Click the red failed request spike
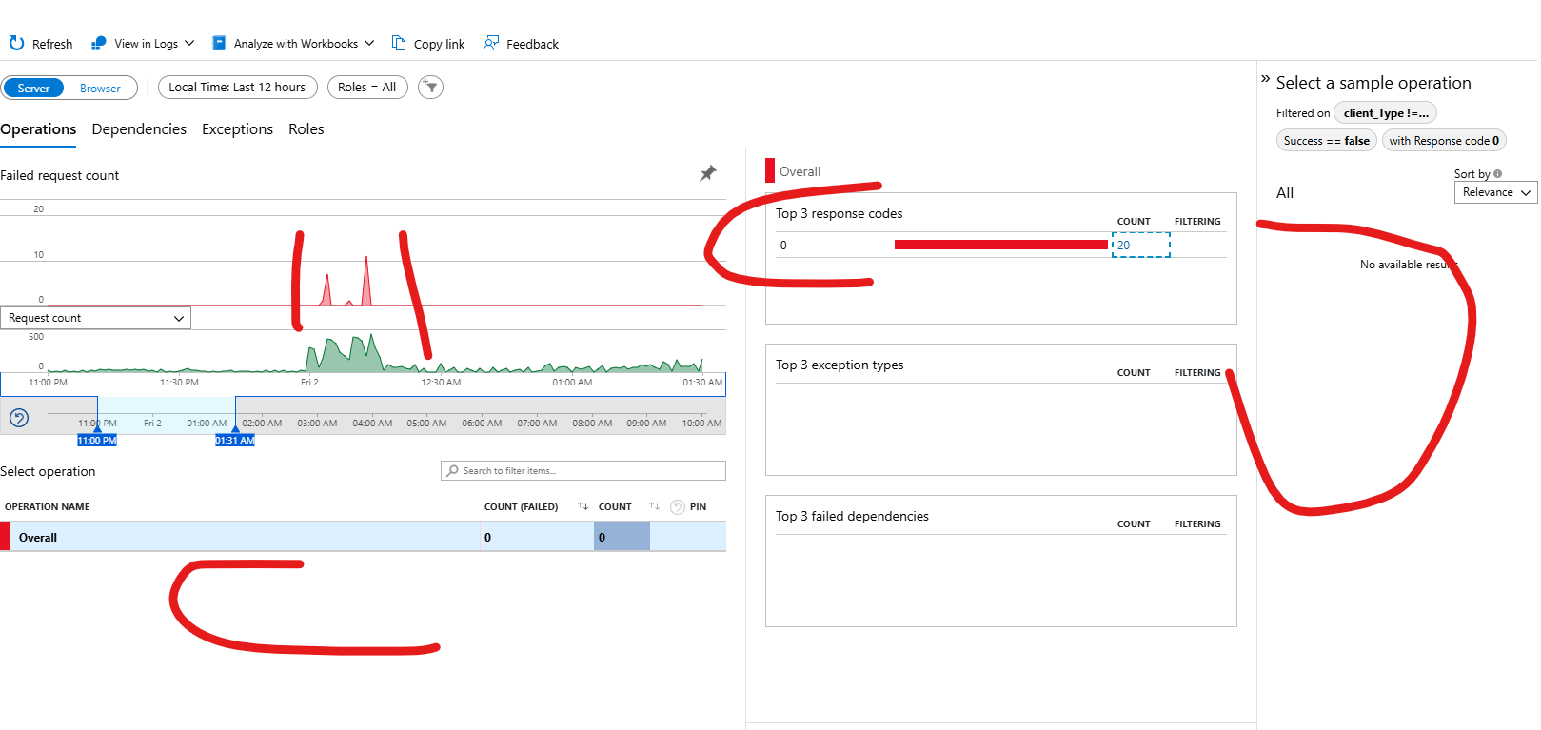This screenshot has width=1541, height=730. pyautogui.click(x=367, y=281)
